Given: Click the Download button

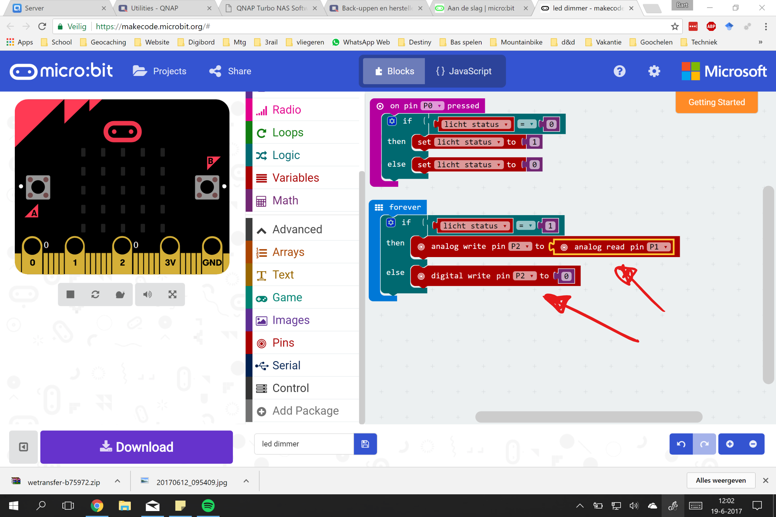Looking at the screenshot, I should [136, 447].
